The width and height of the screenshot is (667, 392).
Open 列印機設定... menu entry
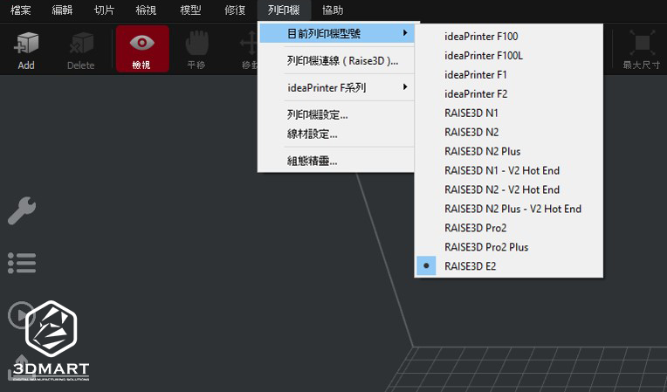[x=336, y=114]
